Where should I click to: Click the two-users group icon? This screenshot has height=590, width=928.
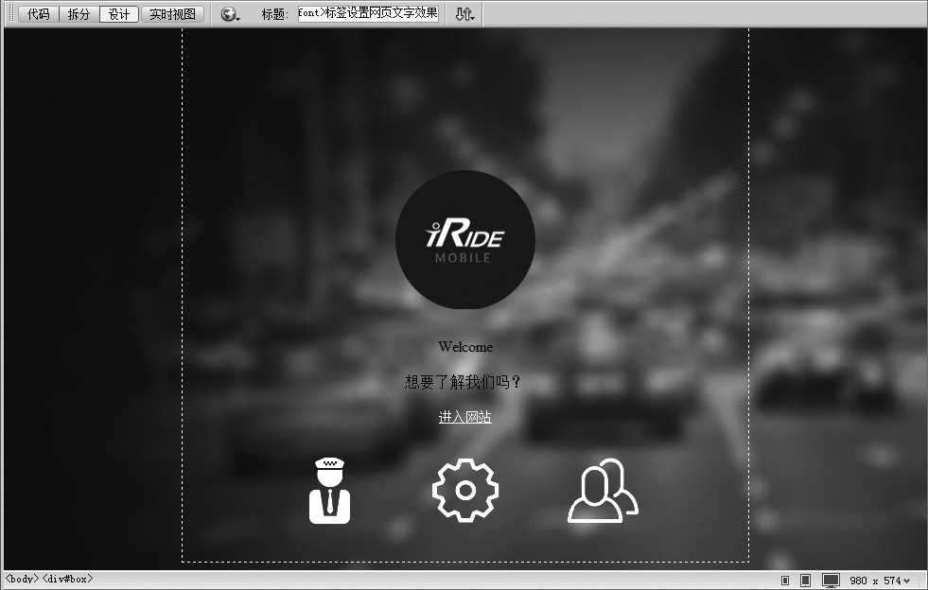(x=604, y=491)
